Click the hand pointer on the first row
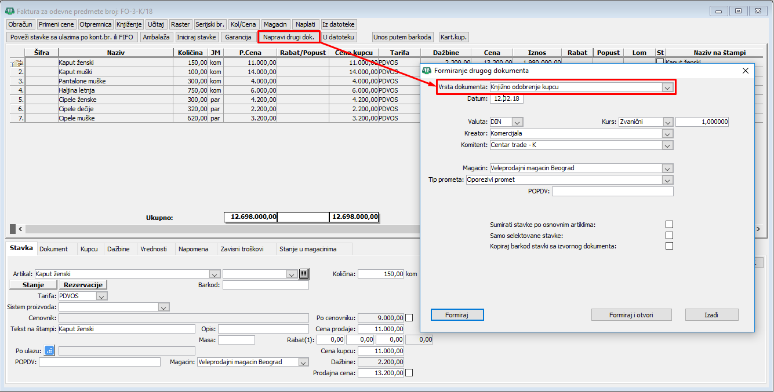The image size is (774, 392). (17, 63)
